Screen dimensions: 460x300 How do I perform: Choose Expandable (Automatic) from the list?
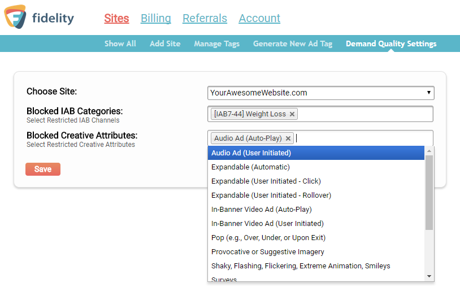pyautogui.click(x=250, y=167)
